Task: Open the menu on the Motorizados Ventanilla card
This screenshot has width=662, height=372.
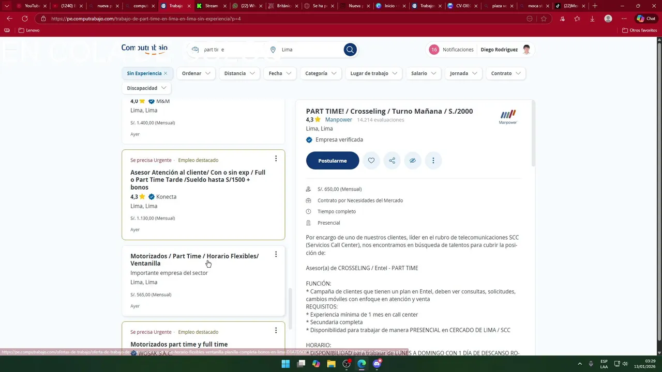Action: click(x=276, y=254)
